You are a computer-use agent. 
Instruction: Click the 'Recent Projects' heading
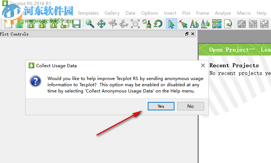[234, 65]
